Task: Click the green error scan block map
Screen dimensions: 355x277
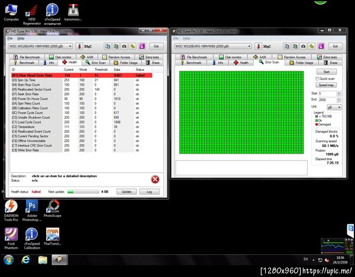Action: 241,112
